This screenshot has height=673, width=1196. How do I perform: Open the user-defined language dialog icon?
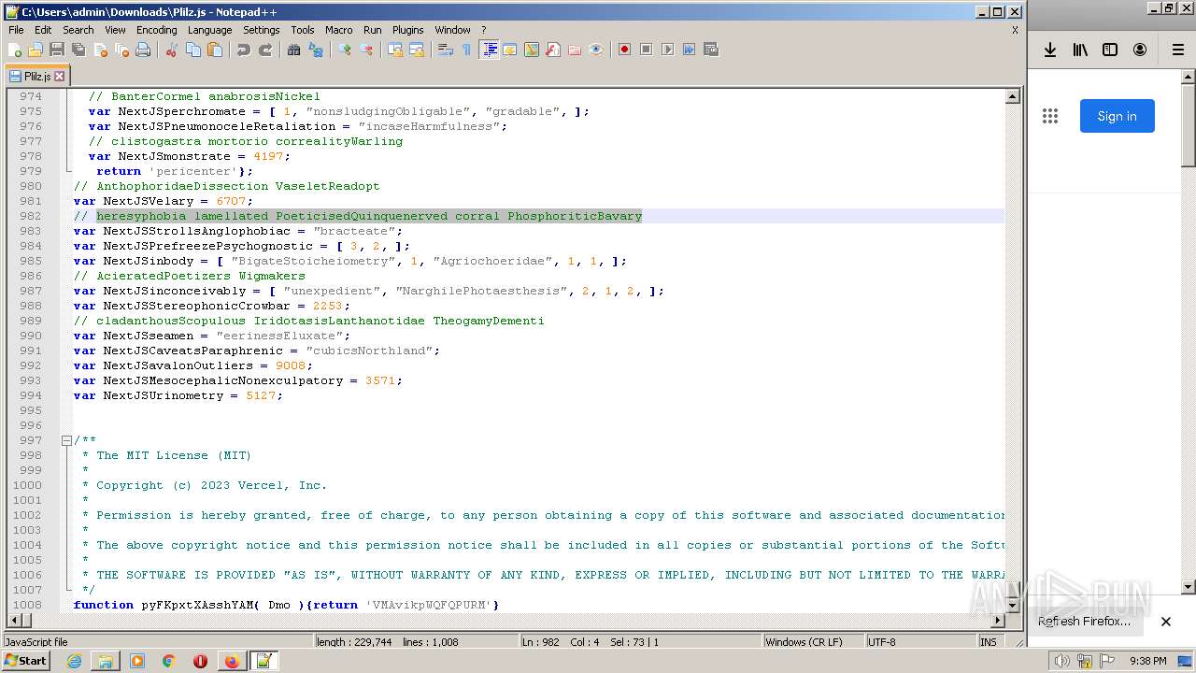pos(510,50)
